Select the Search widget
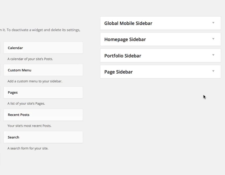The width and height of the screenshot is (225, 175). pos(43,137)
